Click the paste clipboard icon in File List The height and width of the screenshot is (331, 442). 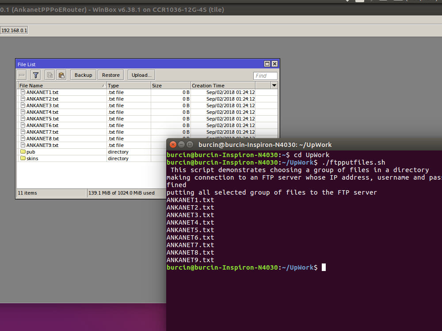(61, 75)
